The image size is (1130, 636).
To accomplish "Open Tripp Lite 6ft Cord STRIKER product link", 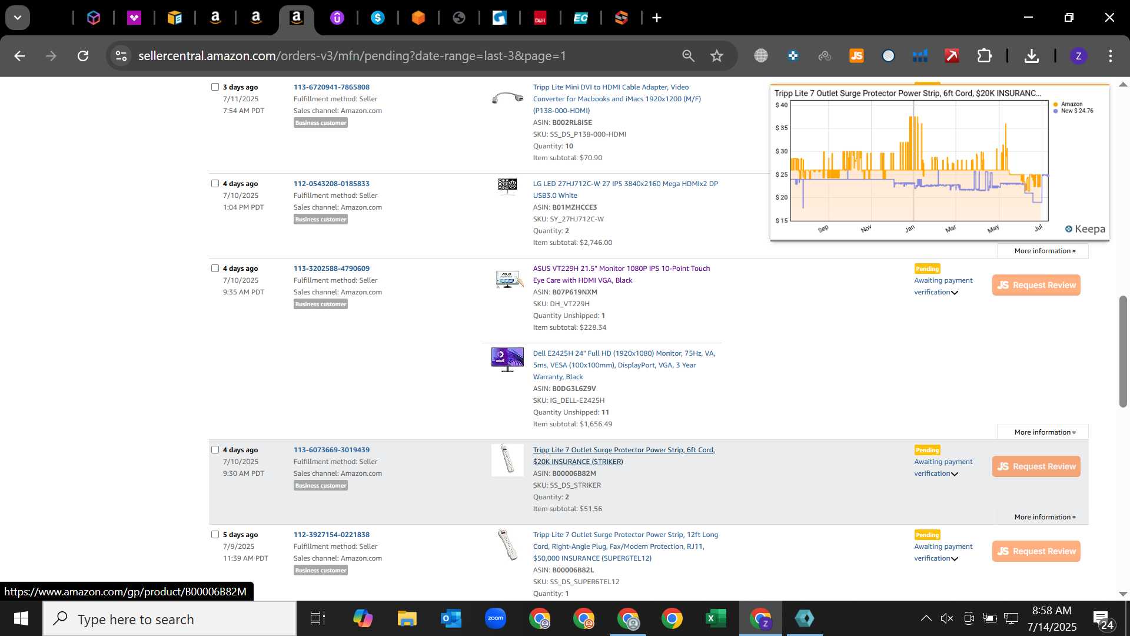I will point(624,456).
